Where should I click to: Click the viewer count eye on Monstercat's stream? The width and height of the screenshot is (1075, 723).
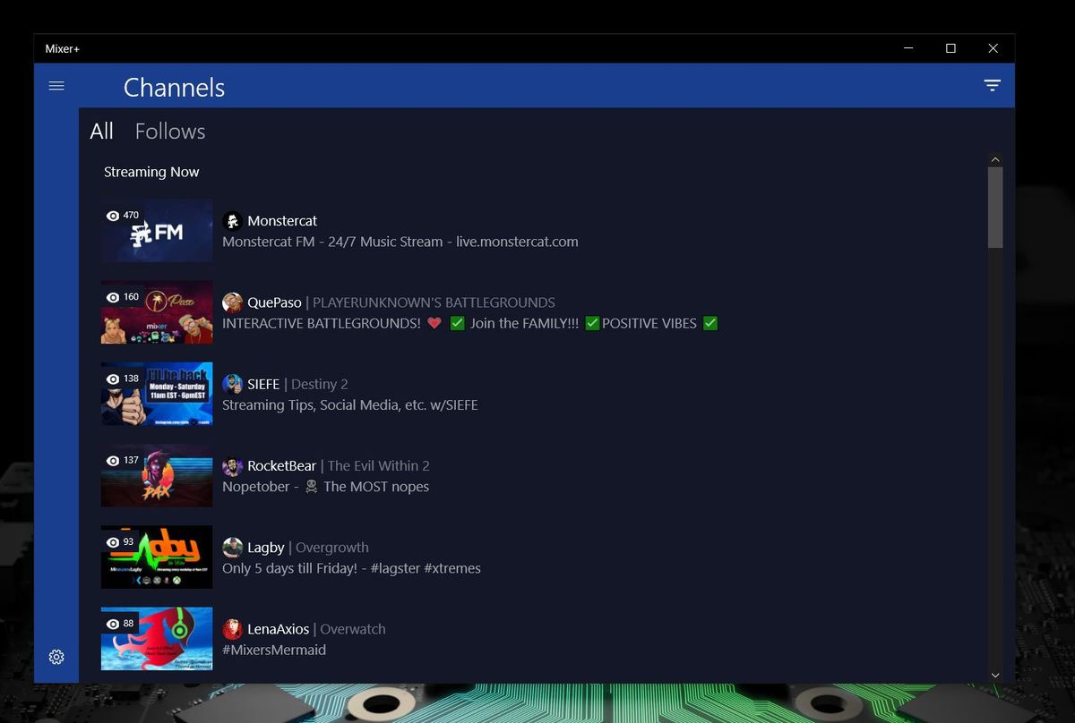pos(113,215)
